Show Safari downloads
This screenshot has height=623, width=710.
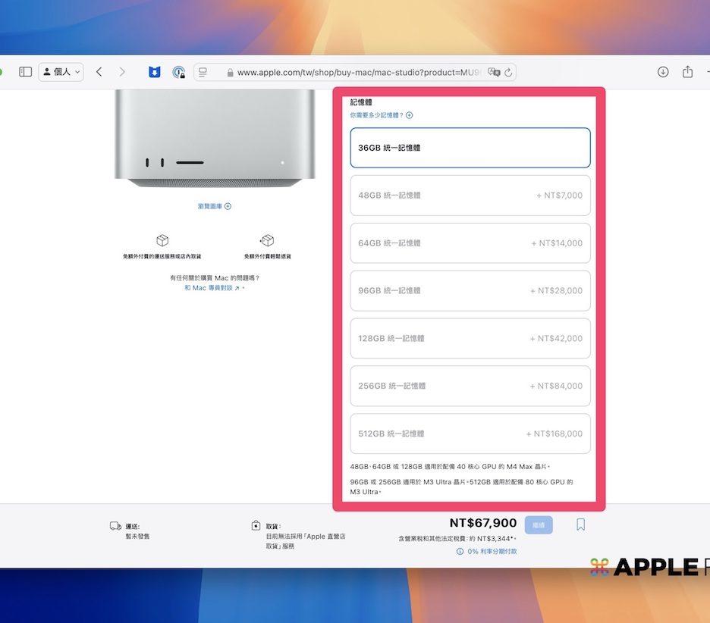[663, 72]
